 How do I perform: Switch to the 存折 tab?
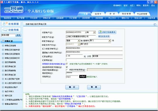(x=112, y=14)
